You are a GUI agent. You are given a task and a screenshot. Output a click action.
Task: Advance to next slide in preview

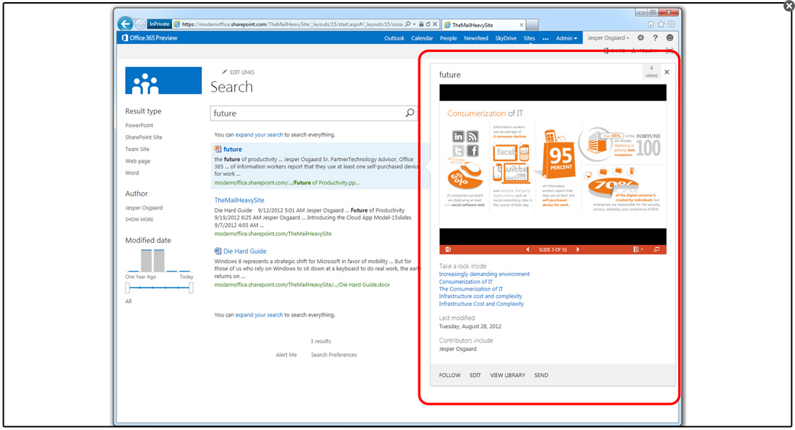point(577,249)
